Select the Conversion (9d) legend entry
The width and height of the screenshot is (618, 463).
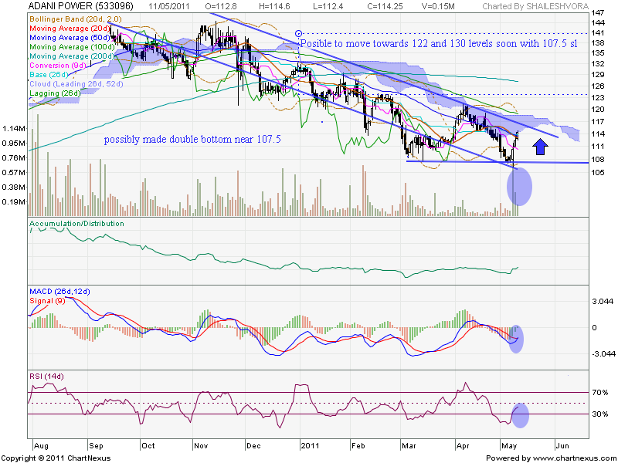click(57, 66)
